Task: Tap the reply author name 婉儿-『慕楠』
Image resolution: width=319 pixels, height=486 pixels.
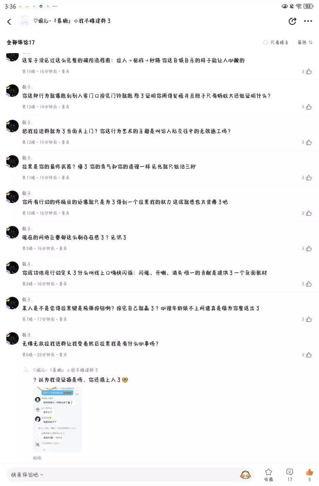Action: [65, 370]
